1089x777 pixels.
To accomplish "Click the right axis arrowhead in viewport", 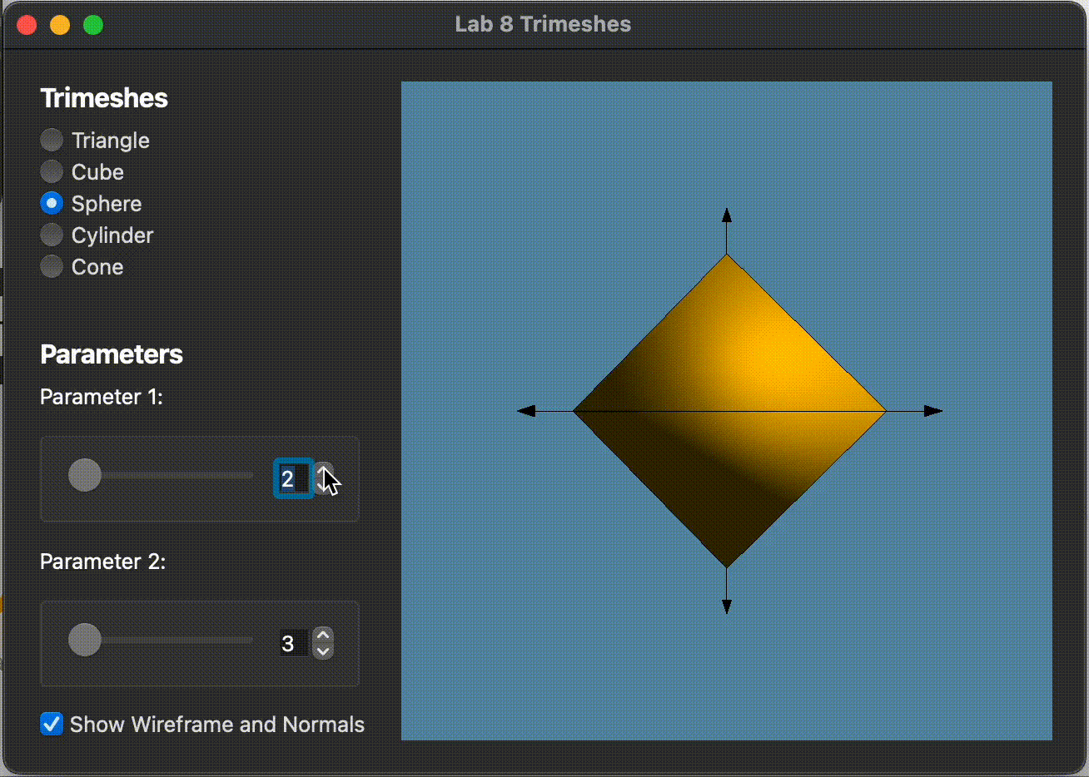I will tap(933, 411).
